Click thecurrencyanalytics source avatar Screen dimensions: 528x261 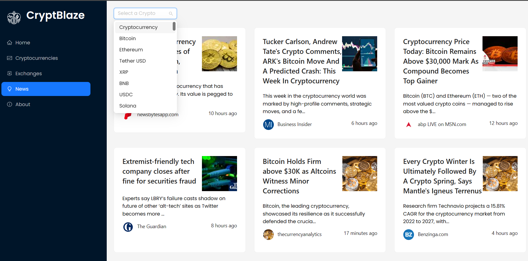[268, 235]
